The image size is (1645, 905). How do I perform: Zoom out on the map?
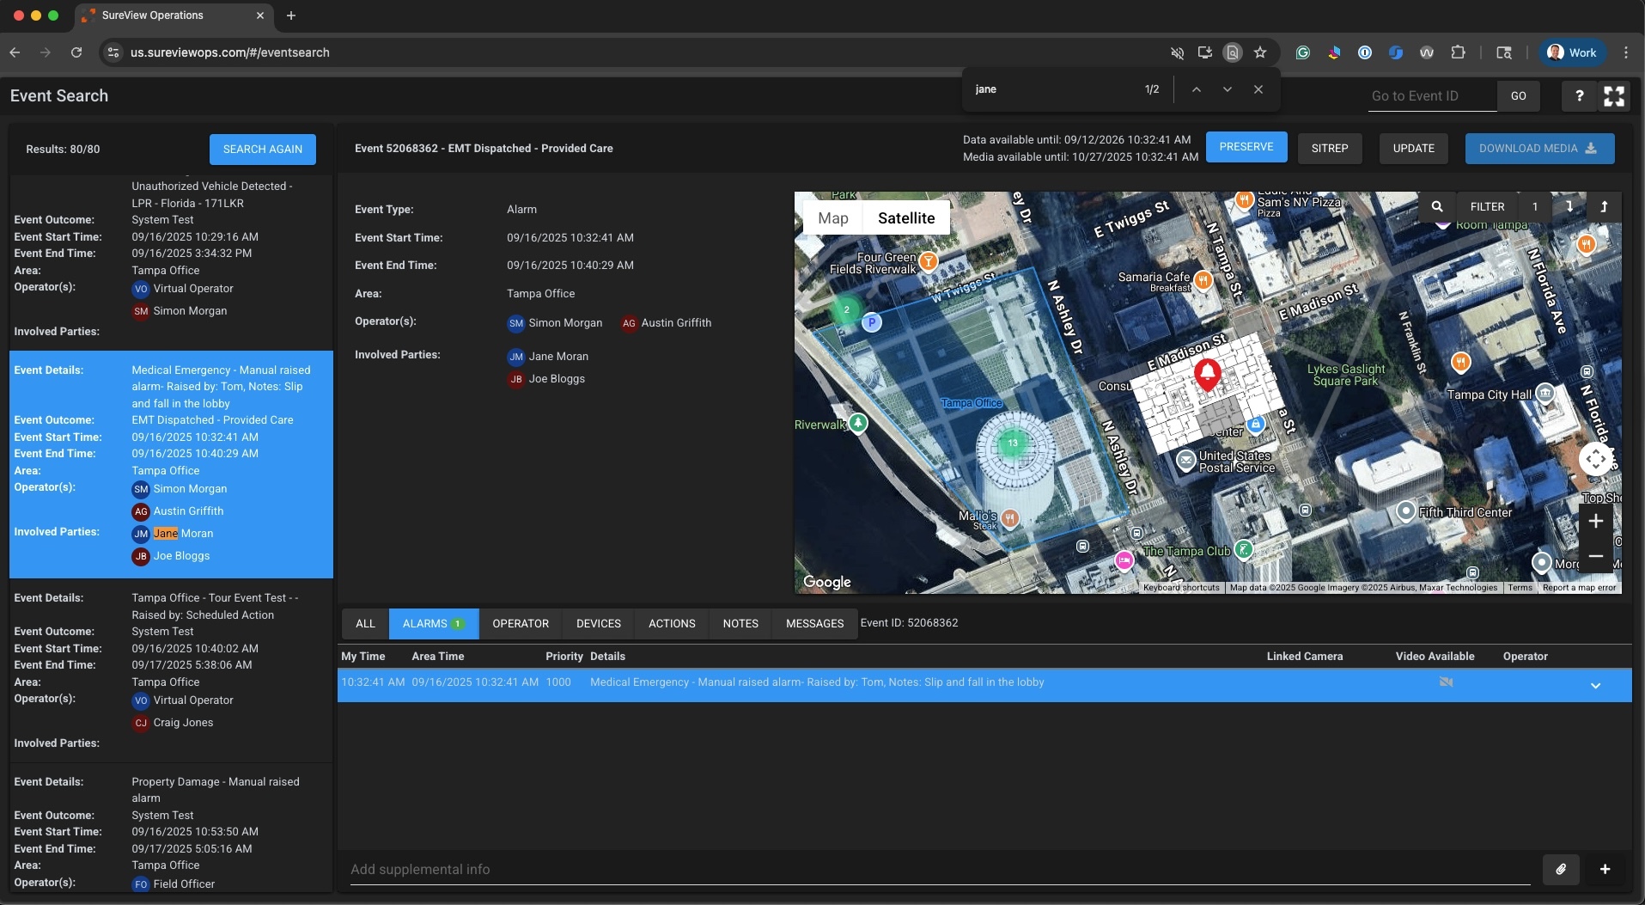tap(1595, 556)
